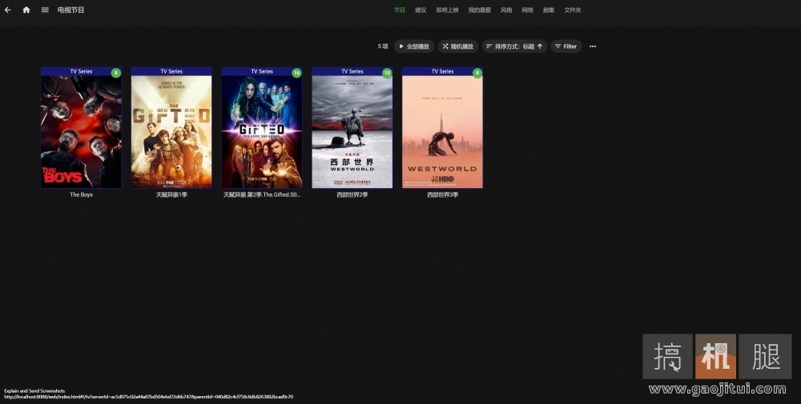Click the 16 badge on Gifted season 2
Screen dimensions: 801x404
297,73
